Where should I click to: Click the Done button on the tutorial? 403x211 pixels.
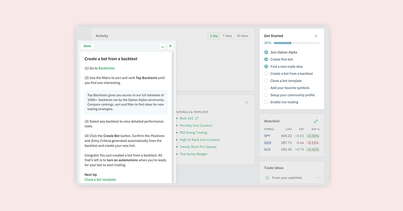click(x=87, y=46)
